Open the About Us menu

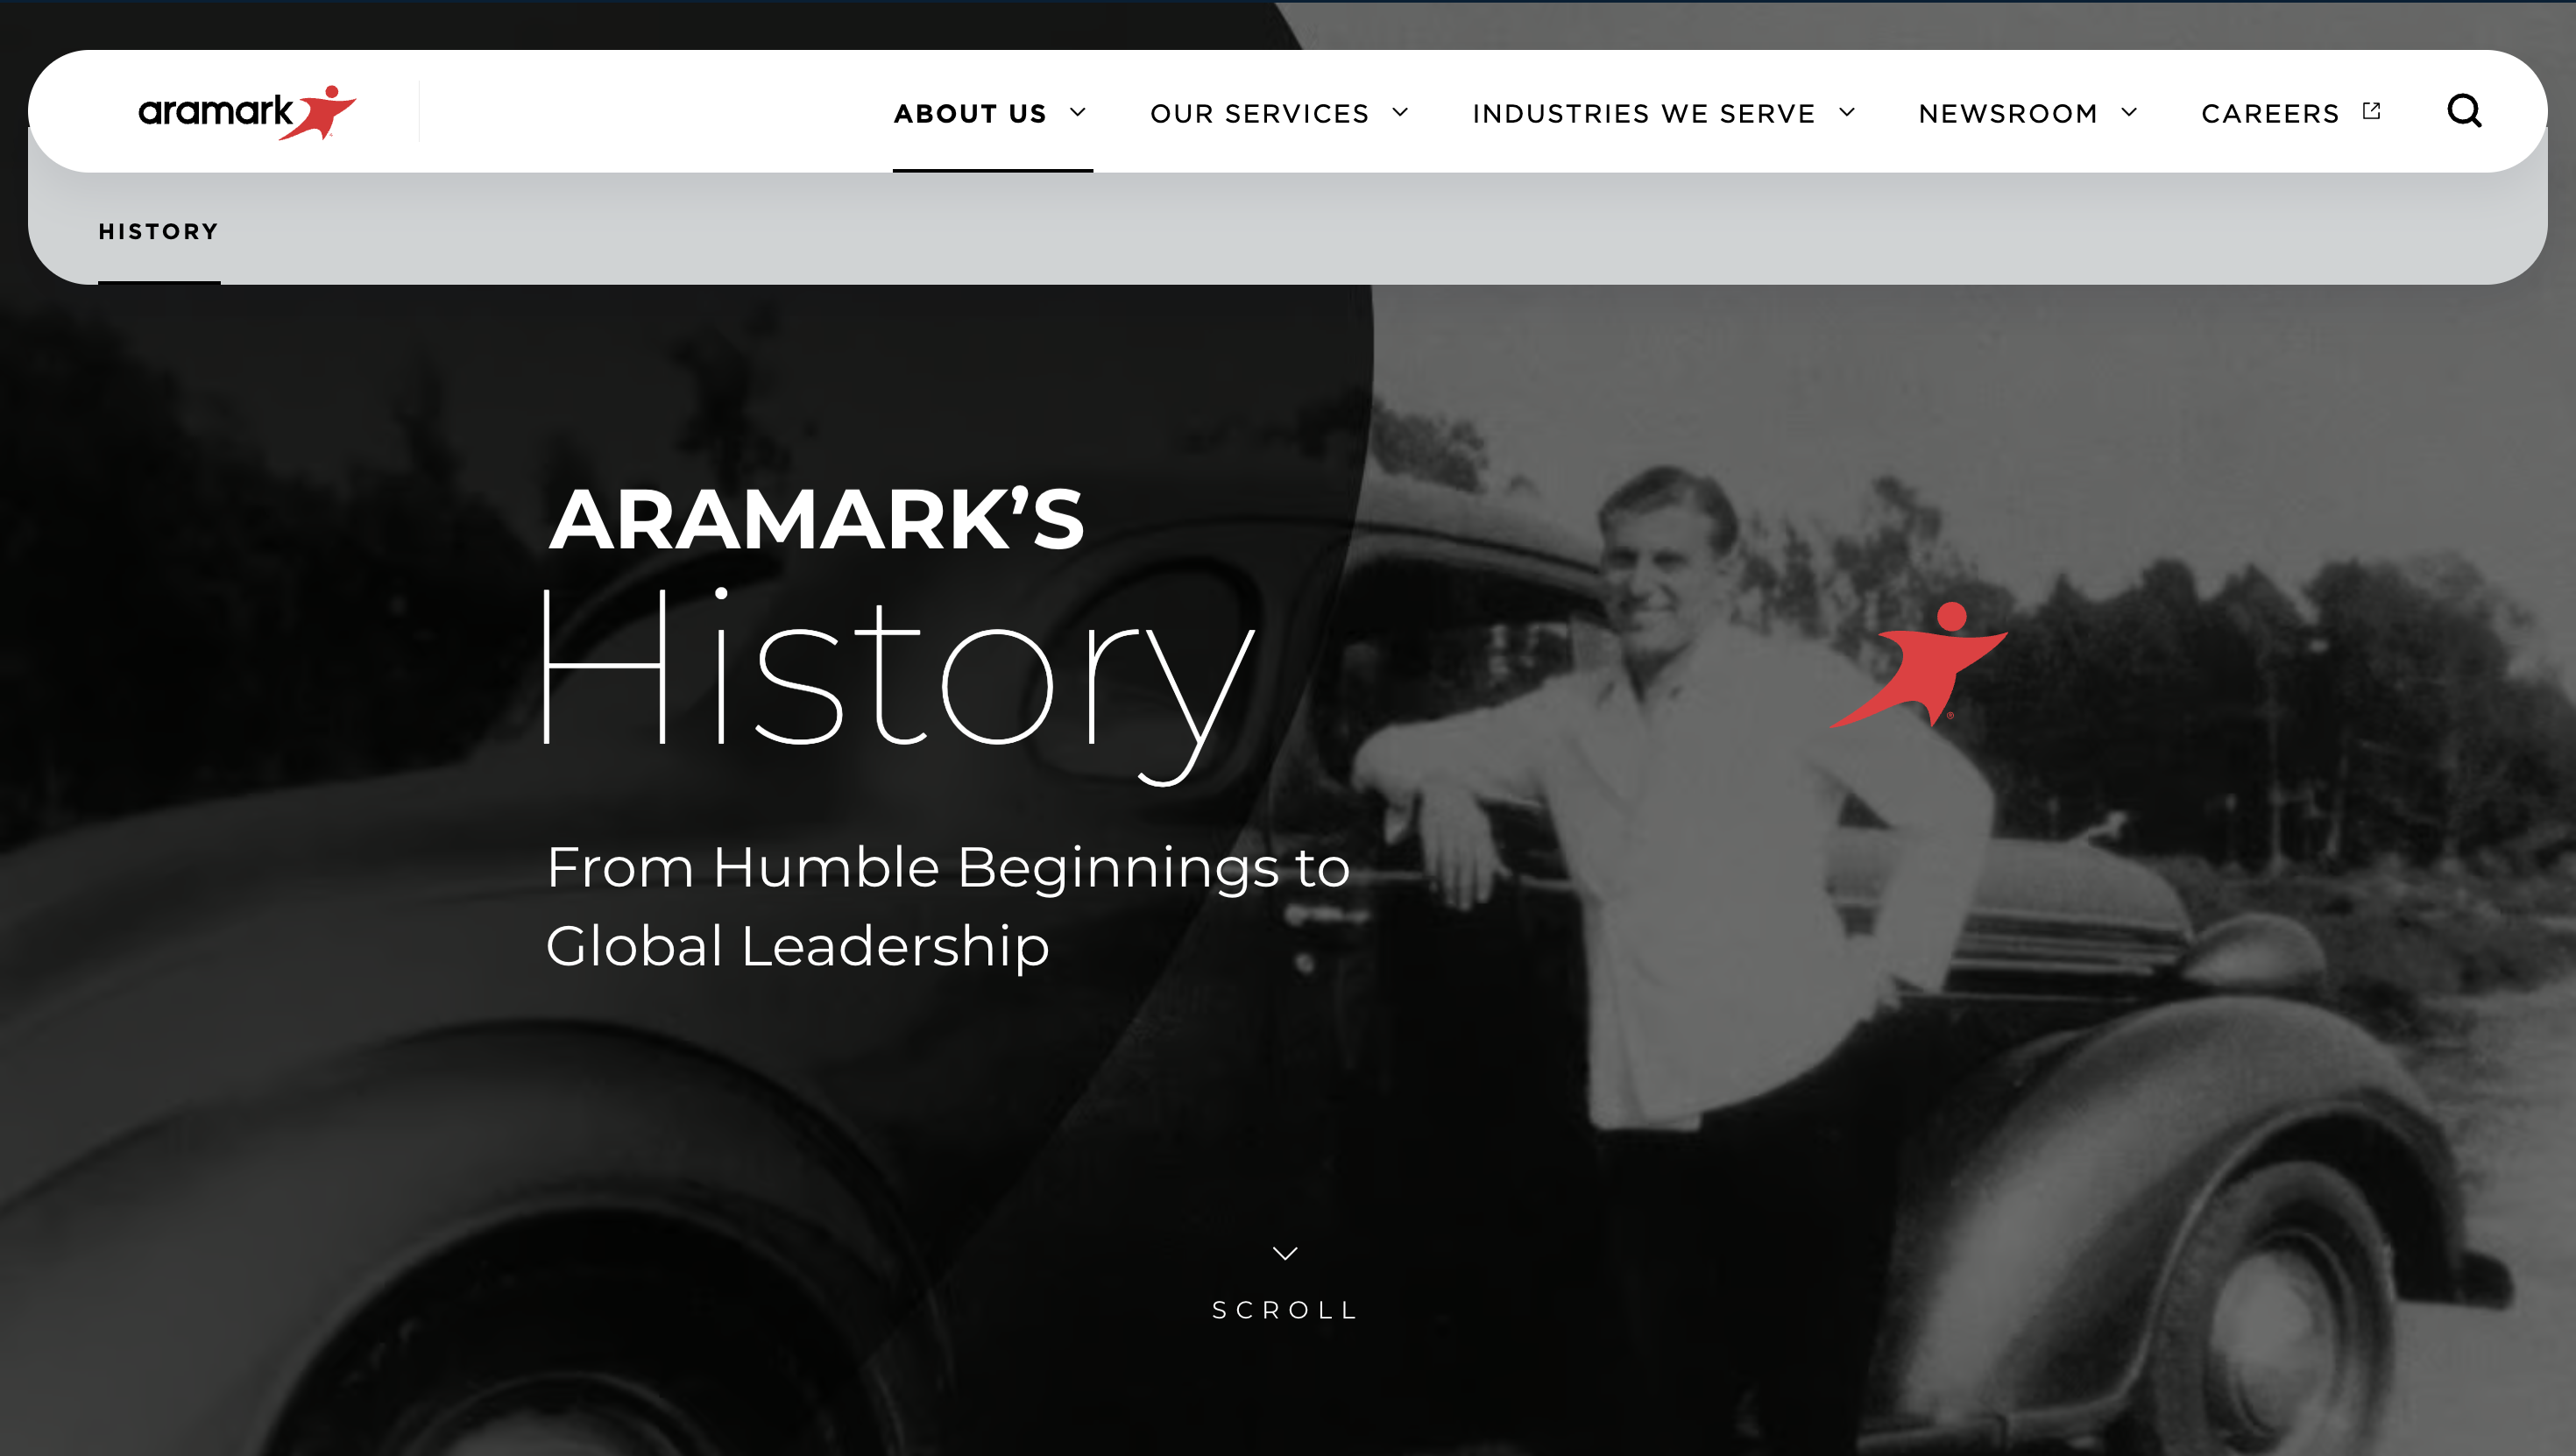(x=970, y=114)
